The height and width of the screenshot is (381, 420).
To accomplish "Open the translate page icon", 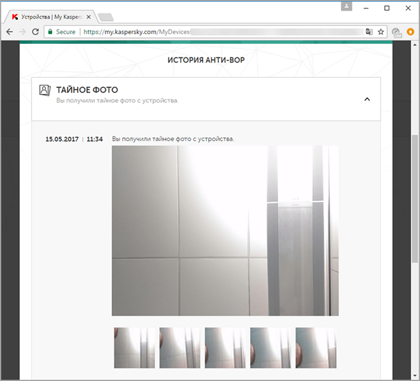I will coord(369,32).
